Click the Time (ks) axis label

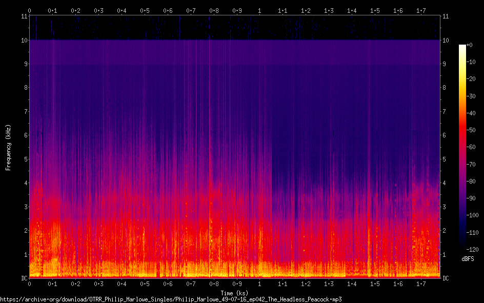point(235,292)
